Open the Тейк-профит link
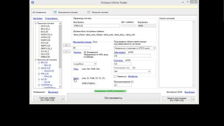Viewport: 224px width, 126px height. pos(120,52)
